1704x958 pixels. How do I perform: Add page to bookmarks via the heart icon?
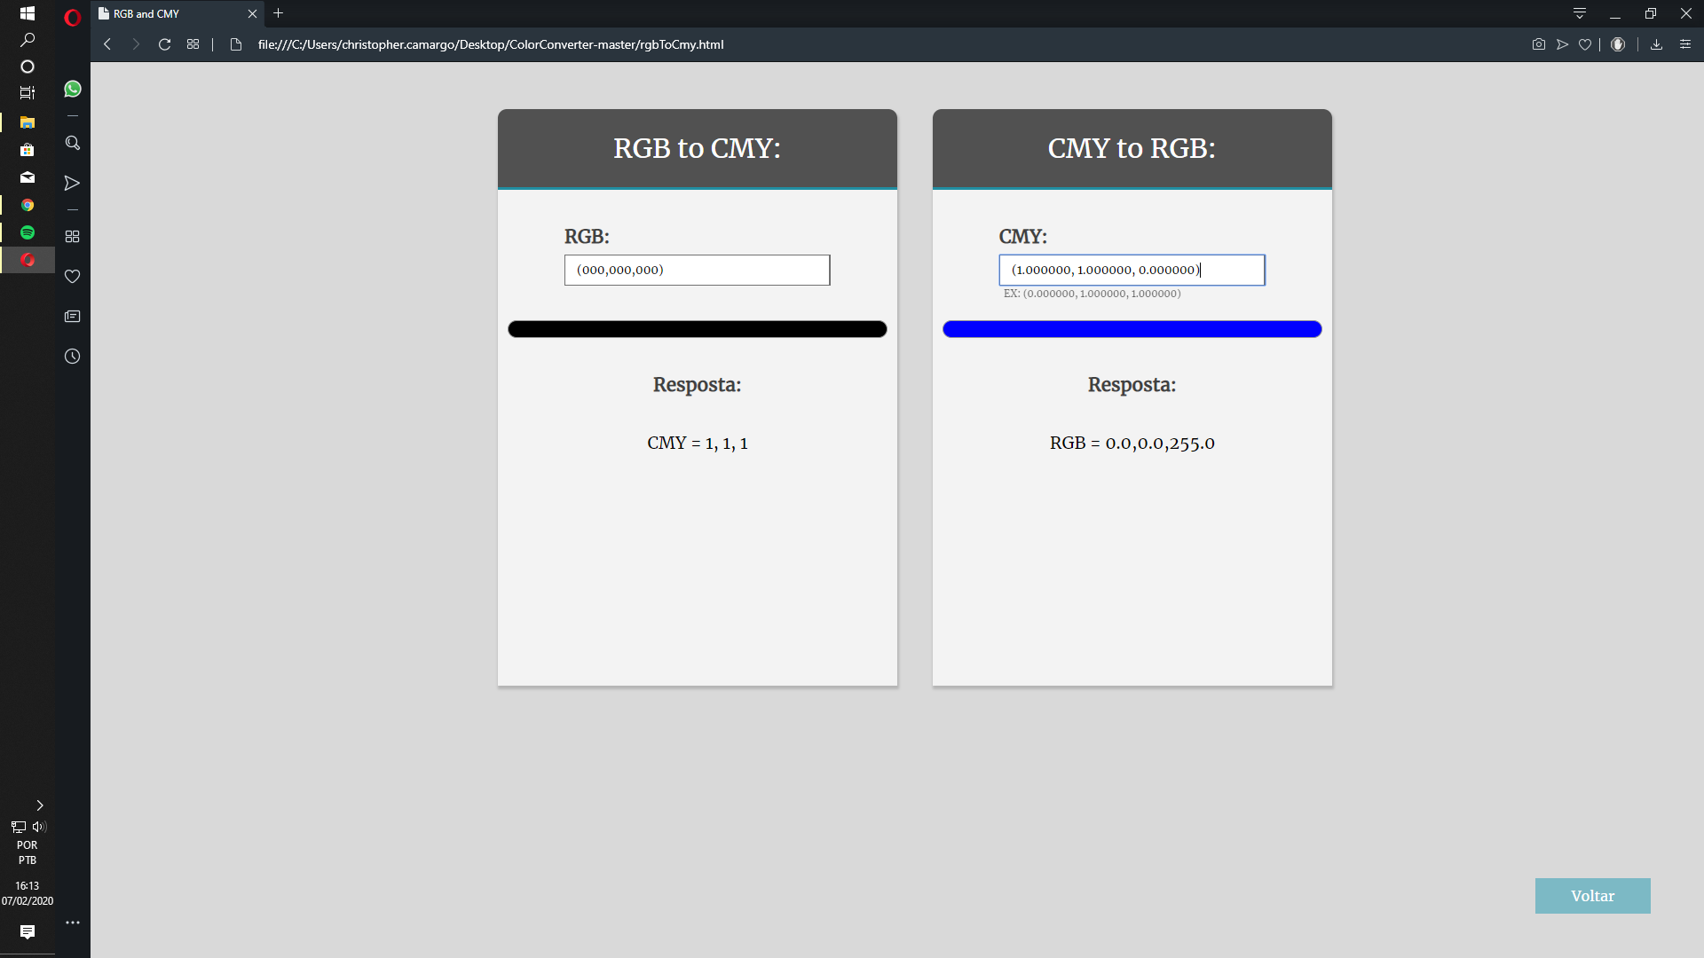(x=1586, y=44)
